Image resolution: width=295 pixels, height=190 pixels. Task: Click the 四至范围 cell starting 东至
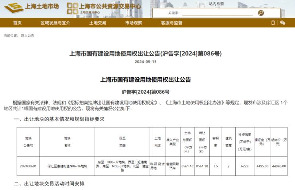[x=122, y=166]
